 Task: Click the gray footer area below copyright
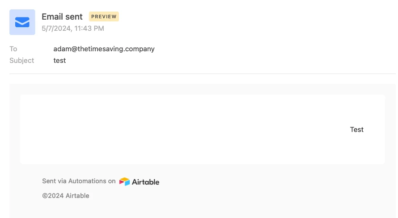pos(202,210)
